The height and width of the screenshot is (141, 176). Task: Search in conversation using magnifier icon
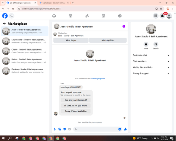pyautogui.click(x=156, y=44)
